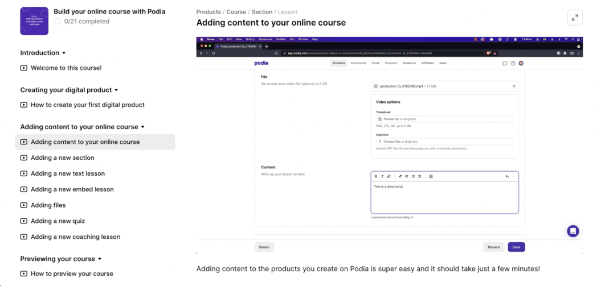The image size is (601, 286).
Task: Click the macOS Spotlight search icon
Action: pyautogui.click(x=573, y=39)
